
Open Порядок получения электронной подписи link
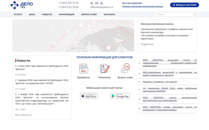[x=143, y=6]
